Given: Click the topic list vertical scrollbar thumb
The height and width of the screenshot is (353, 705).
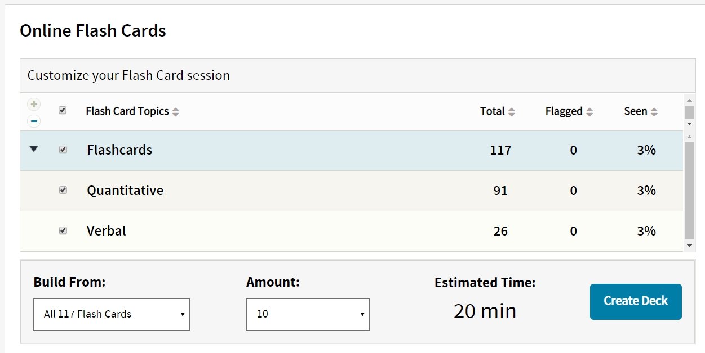Looking at the screenshot, I should tap(689, 191).
